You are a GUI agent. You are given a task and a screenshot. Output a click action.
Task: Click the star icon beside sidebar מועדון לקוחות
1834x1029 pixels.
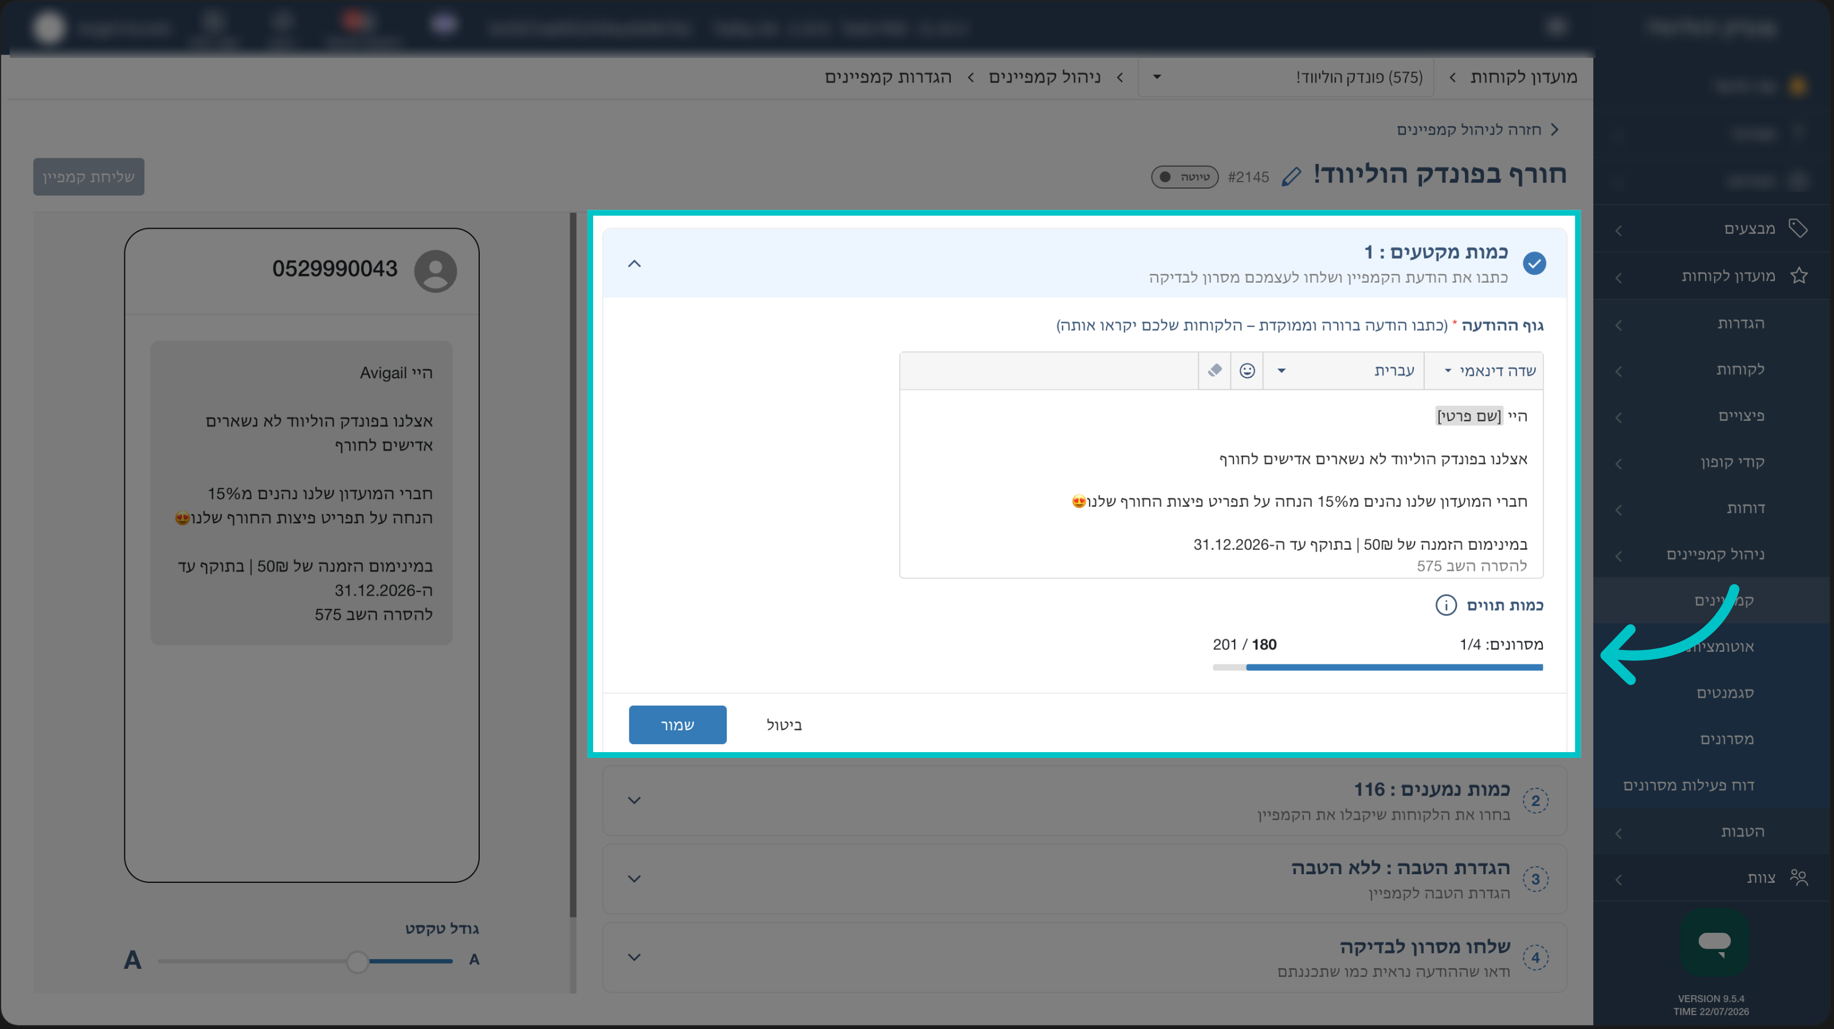click(1799, 276)
